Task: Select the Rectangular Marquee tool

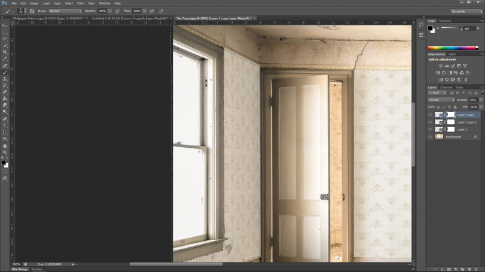Action: click(x=4, y=32)
